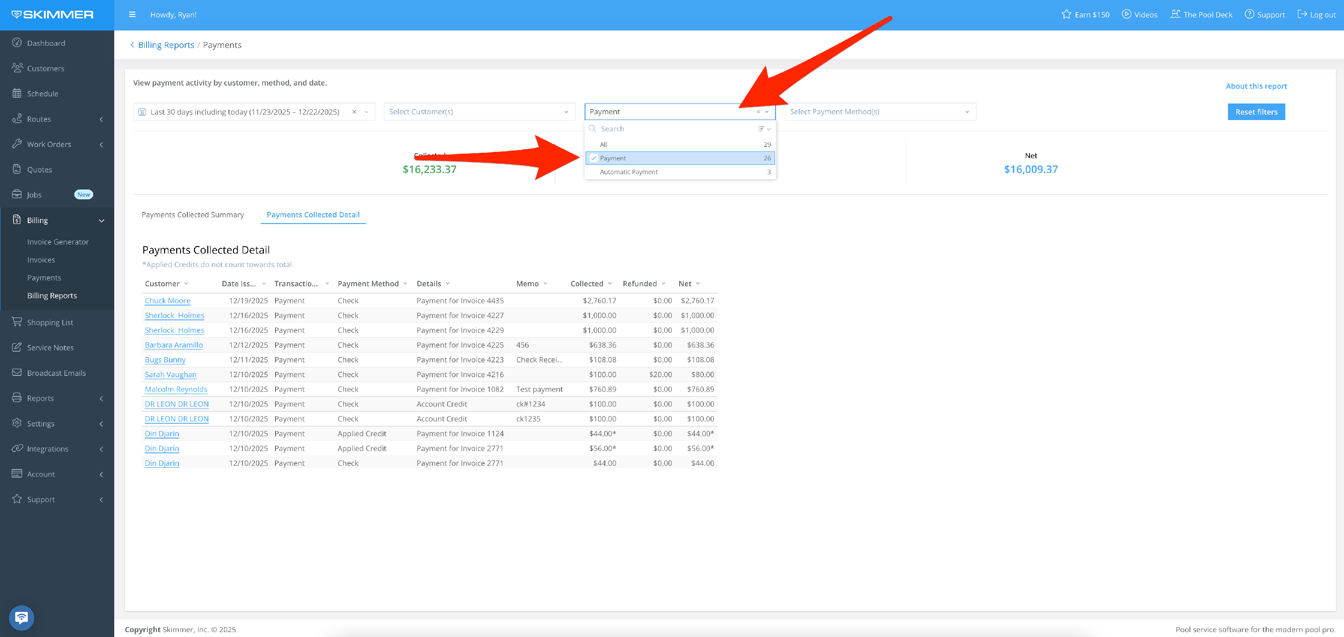
Task: Switch to Payments Collected Summary tab
Action: tap(193, 215)
